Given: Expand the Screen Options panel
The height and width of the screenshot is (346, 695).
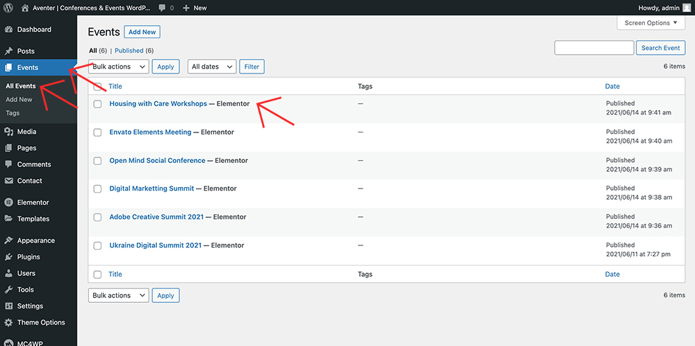Looking at the screenshot, I should click(x=652, y=23).
